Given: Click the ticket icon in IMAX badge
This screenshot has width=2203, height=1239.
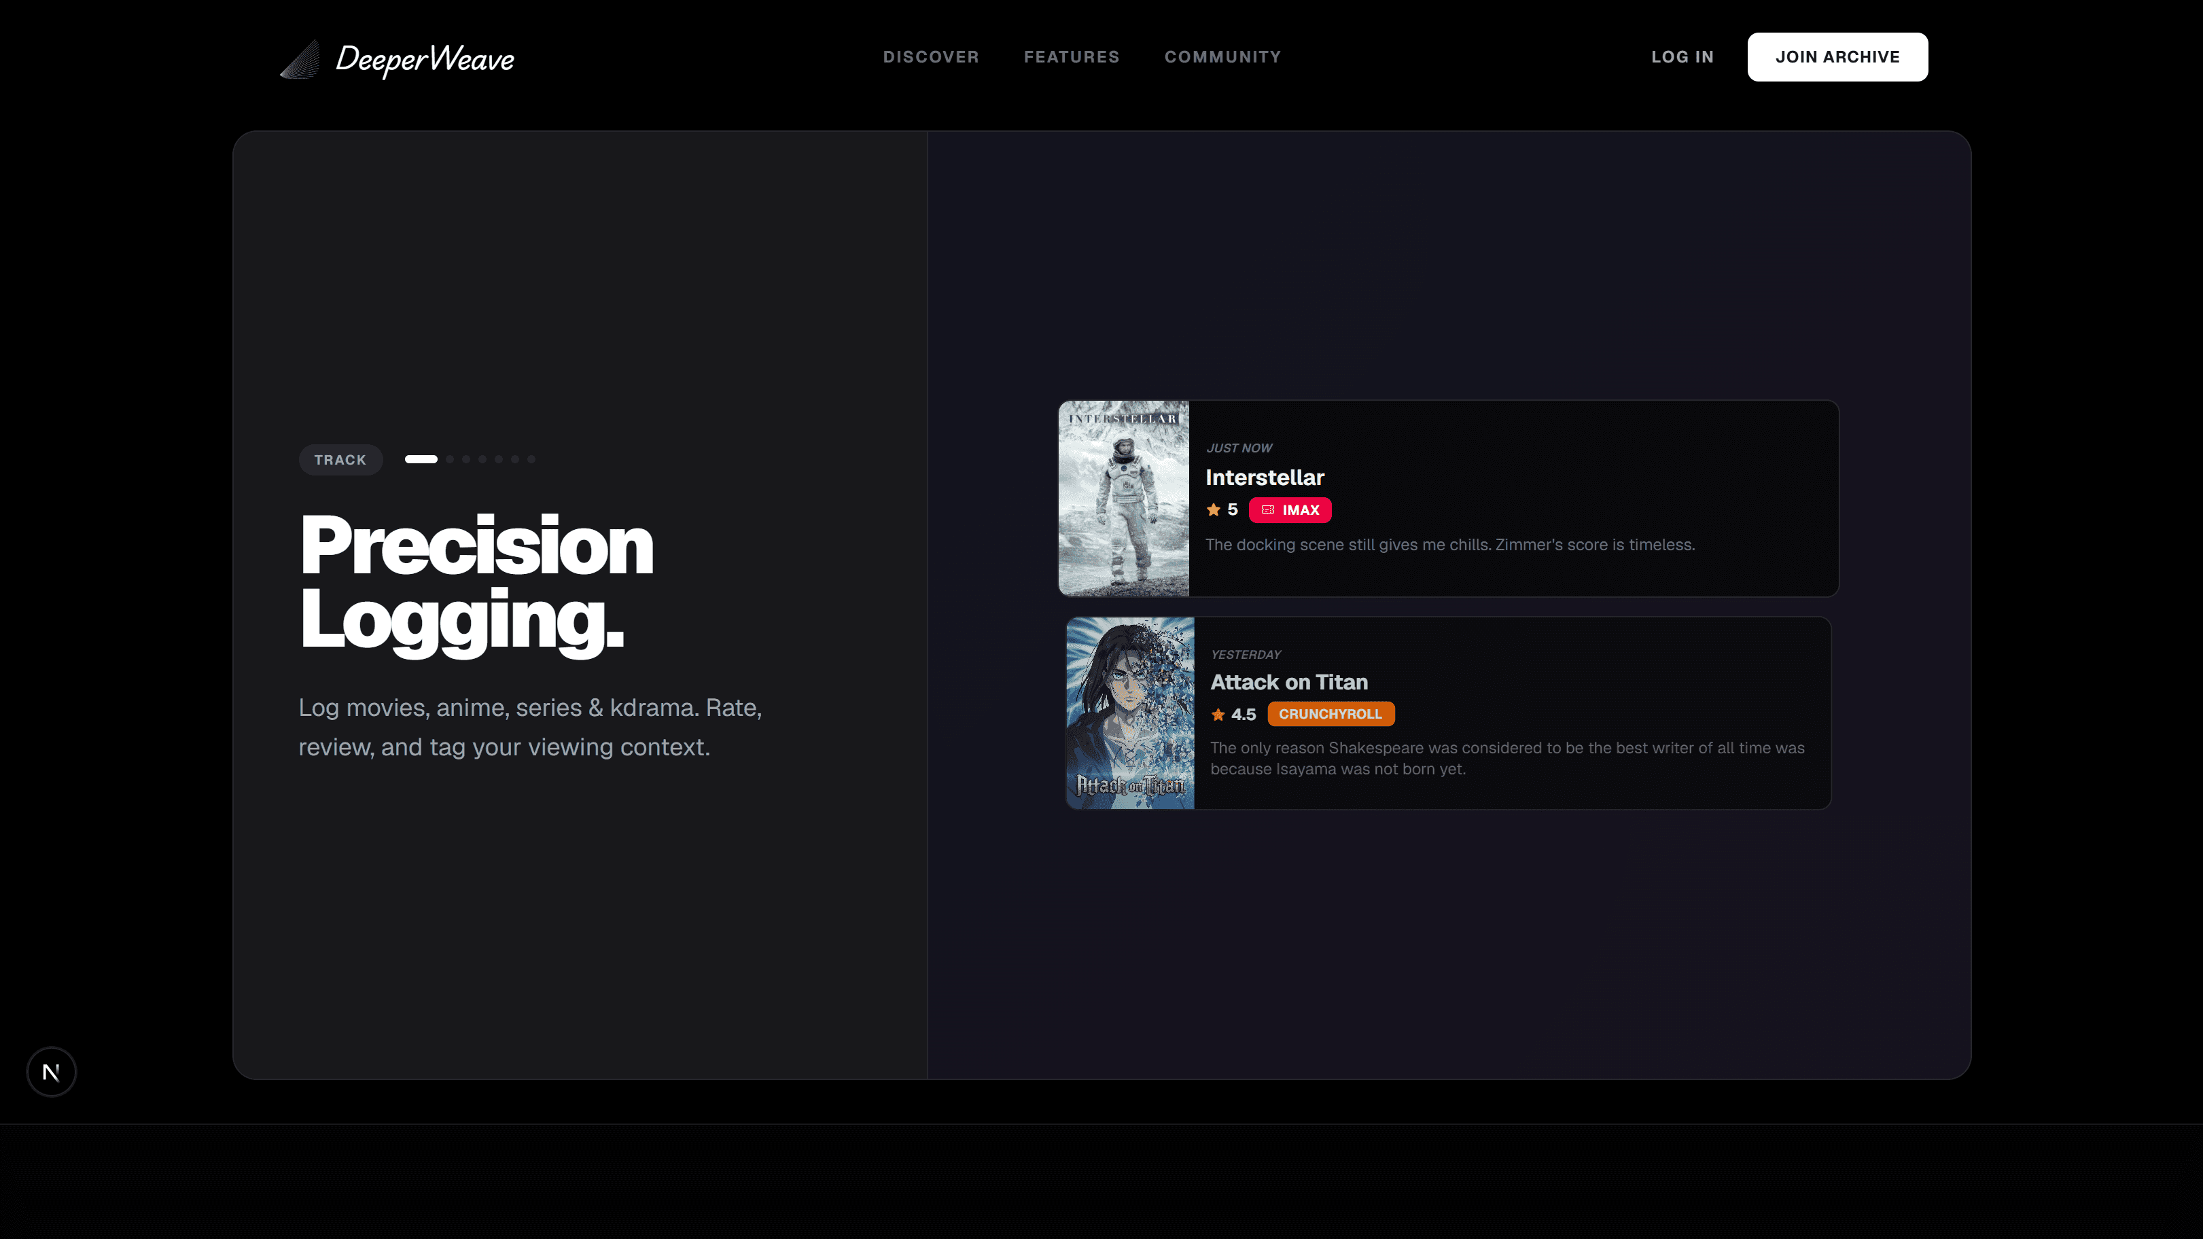Looking at the screenshot, I should (1268, 509).
